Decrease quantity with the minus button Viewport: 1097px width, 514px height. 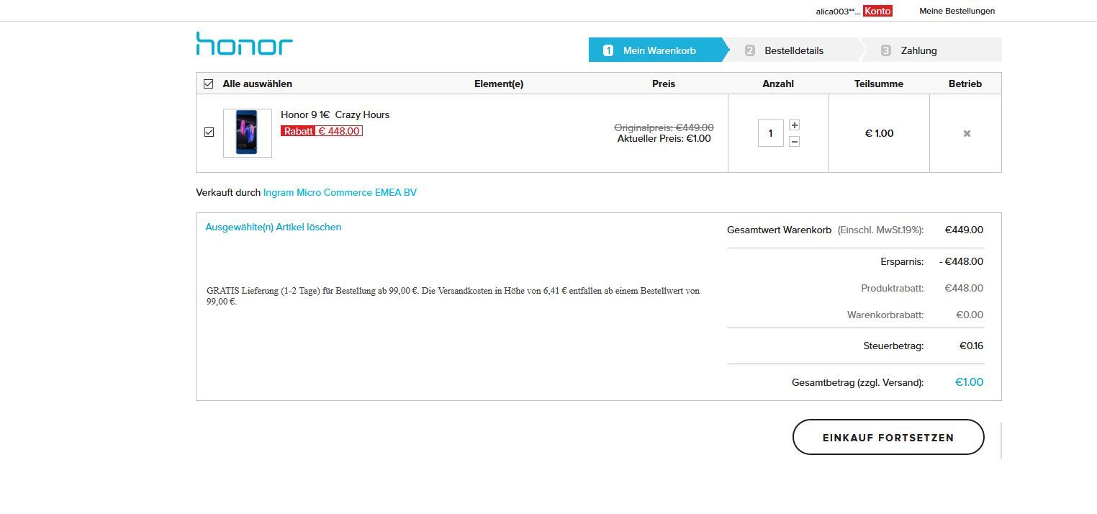pyautogui.click(x=794, y=142)
